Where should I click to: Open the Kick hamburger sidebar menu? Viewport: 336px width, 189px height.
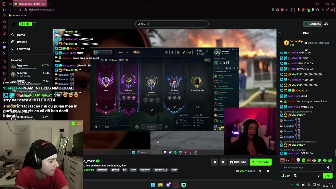[x=13, y=24]
